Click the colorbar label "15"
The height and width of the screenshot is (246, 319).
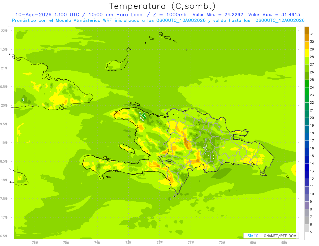coord(312,156)
